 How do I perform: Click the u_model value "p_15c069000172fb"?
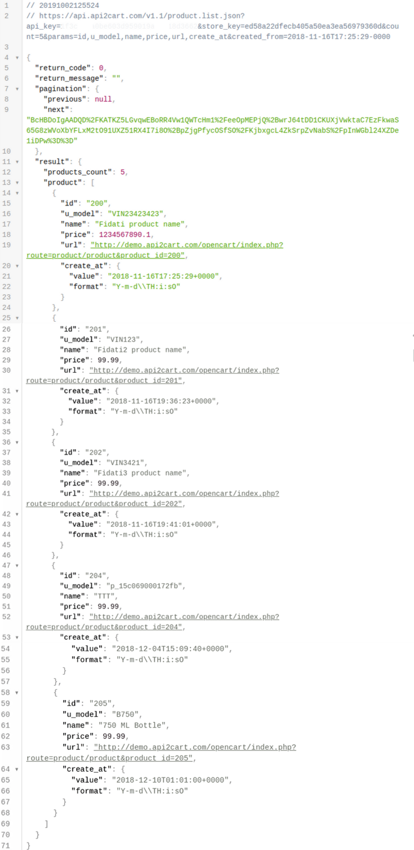(x=145, y=586)
